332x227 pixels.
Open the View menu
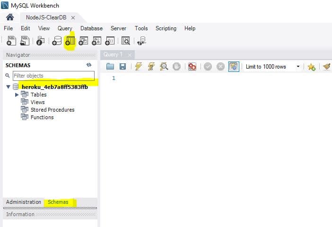[44, 28]
